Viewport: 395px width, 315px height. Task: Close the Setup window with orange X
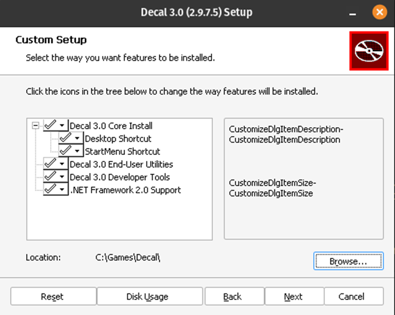click(380, 12)
